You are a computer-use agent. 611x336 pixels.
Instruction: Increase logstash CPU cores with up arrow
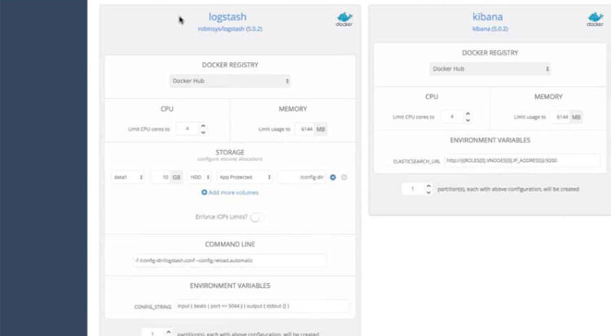point(203,126)
